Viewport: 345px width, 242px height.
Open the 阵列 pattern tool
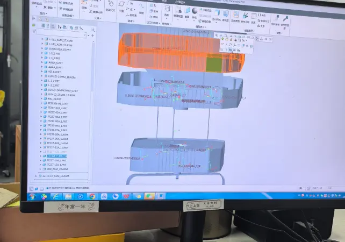(167, 11)
